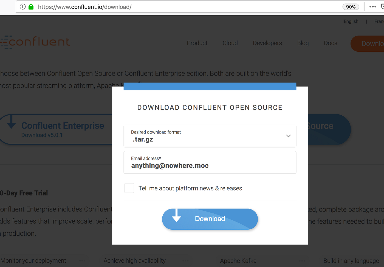Screen dimensions: 384x267
Task: Open the Docs menu
Action: 331,43
